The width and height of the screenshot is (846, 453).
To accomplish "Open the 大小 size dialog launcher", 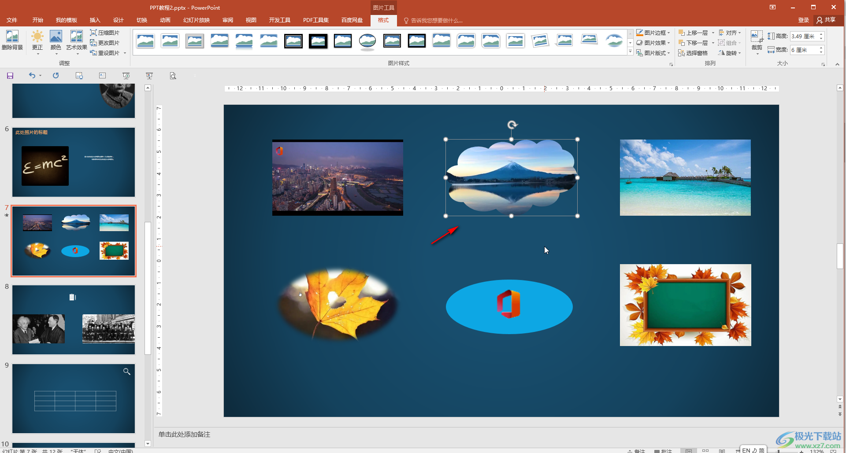I will pyautogui.click(x=823, y=64).
